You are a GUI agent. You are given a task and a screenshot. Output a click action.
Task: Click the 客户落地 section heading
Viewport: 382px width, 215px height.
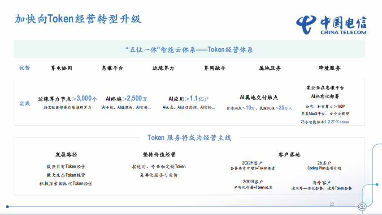point(289,155)
